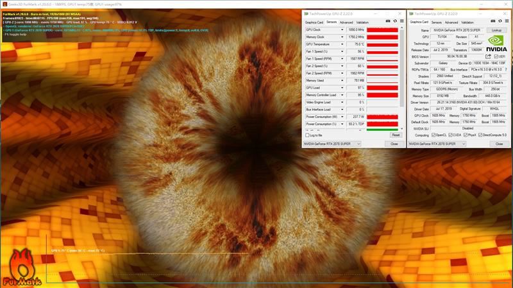The image size is (513, 288).
Task: Open Fan 2 Speed (%) dropdown arrow
Action: [342, 66]
